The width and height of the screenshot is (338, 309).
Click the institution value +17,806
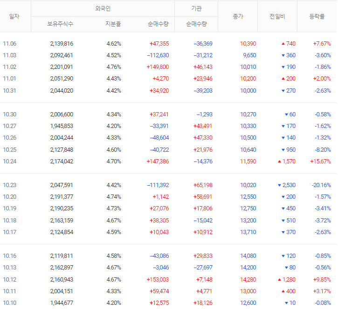(x=203, y=208)
